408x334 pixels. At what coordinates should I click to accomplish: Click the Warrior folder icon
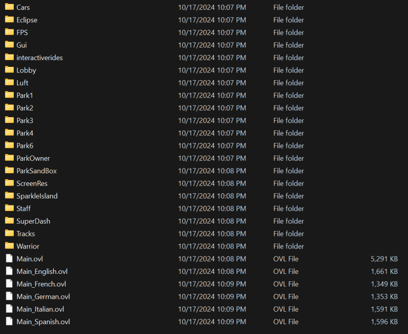9,246
